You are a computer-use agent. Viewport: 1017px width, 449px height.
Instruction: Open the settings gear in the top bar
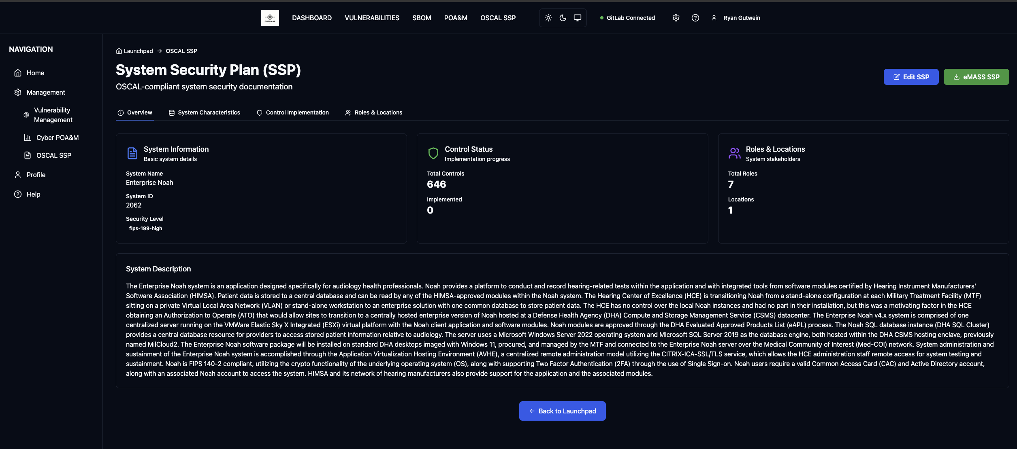click(x=676, y=18)
